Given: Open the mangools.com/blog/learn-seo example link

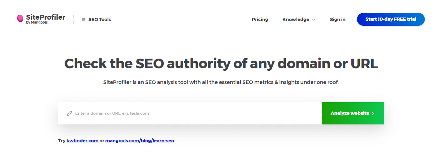Looking at the screenshot, I should click(140, 141).
